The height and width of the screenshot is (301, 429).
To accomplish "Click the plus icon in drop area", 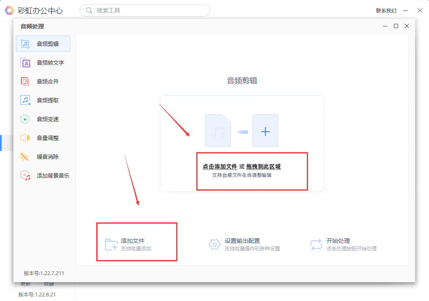I will point(265,131).
